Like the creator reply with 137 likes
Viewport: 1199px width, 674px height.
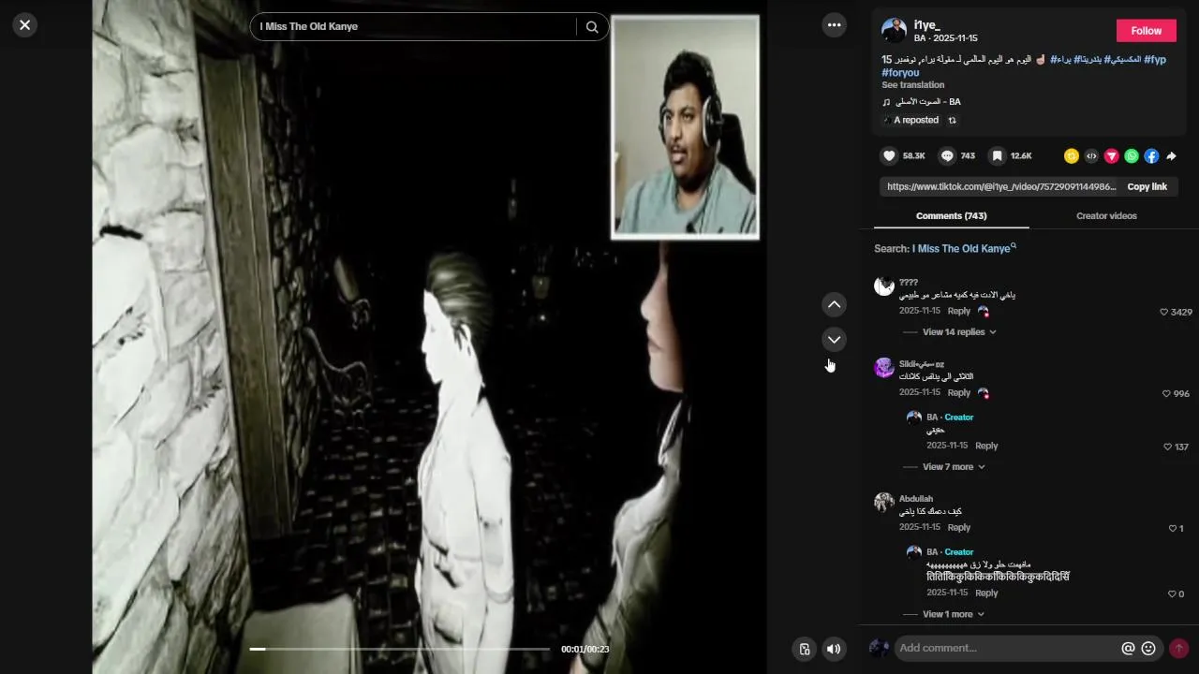(x=1167, y=447)
